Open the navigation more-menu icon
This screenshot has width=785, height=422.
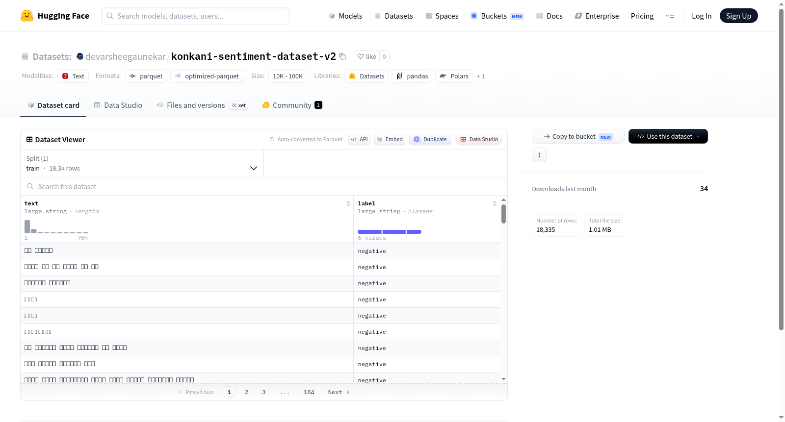click(670, 16)
